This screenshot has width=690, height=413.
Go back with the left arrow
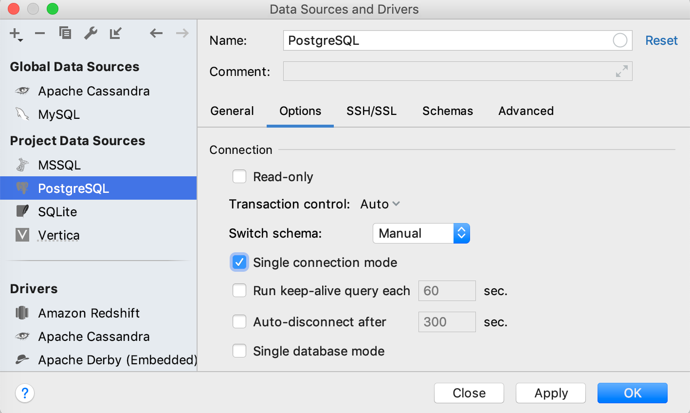(156, 33)
